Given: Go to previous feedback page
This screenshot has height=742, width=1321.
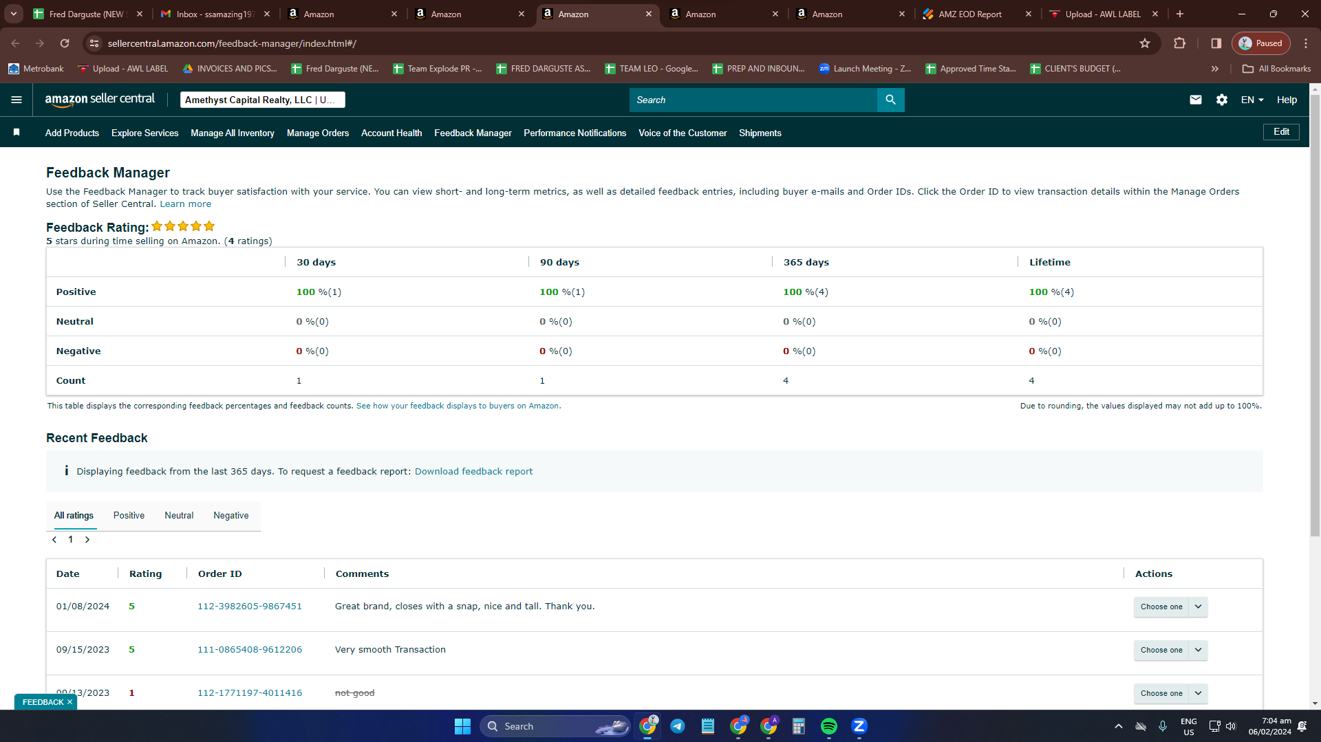Looking at the screenshot, I should (x=54, y=540).
